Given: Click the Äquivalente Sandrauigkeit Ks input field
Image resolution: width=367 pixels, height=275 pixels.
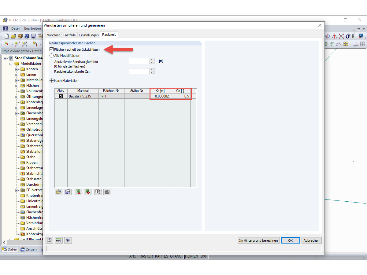Looking at the screenshot, I should coord(139,61).
